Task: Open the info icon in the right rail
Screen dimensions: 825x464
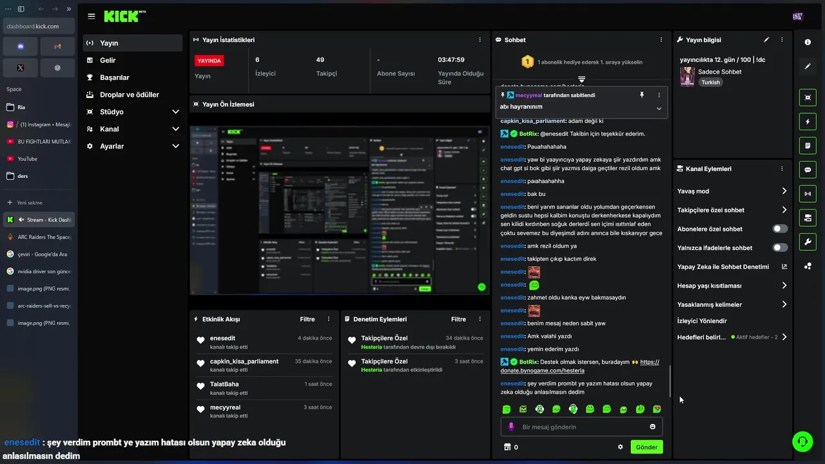Action: (x=808, y=42)
